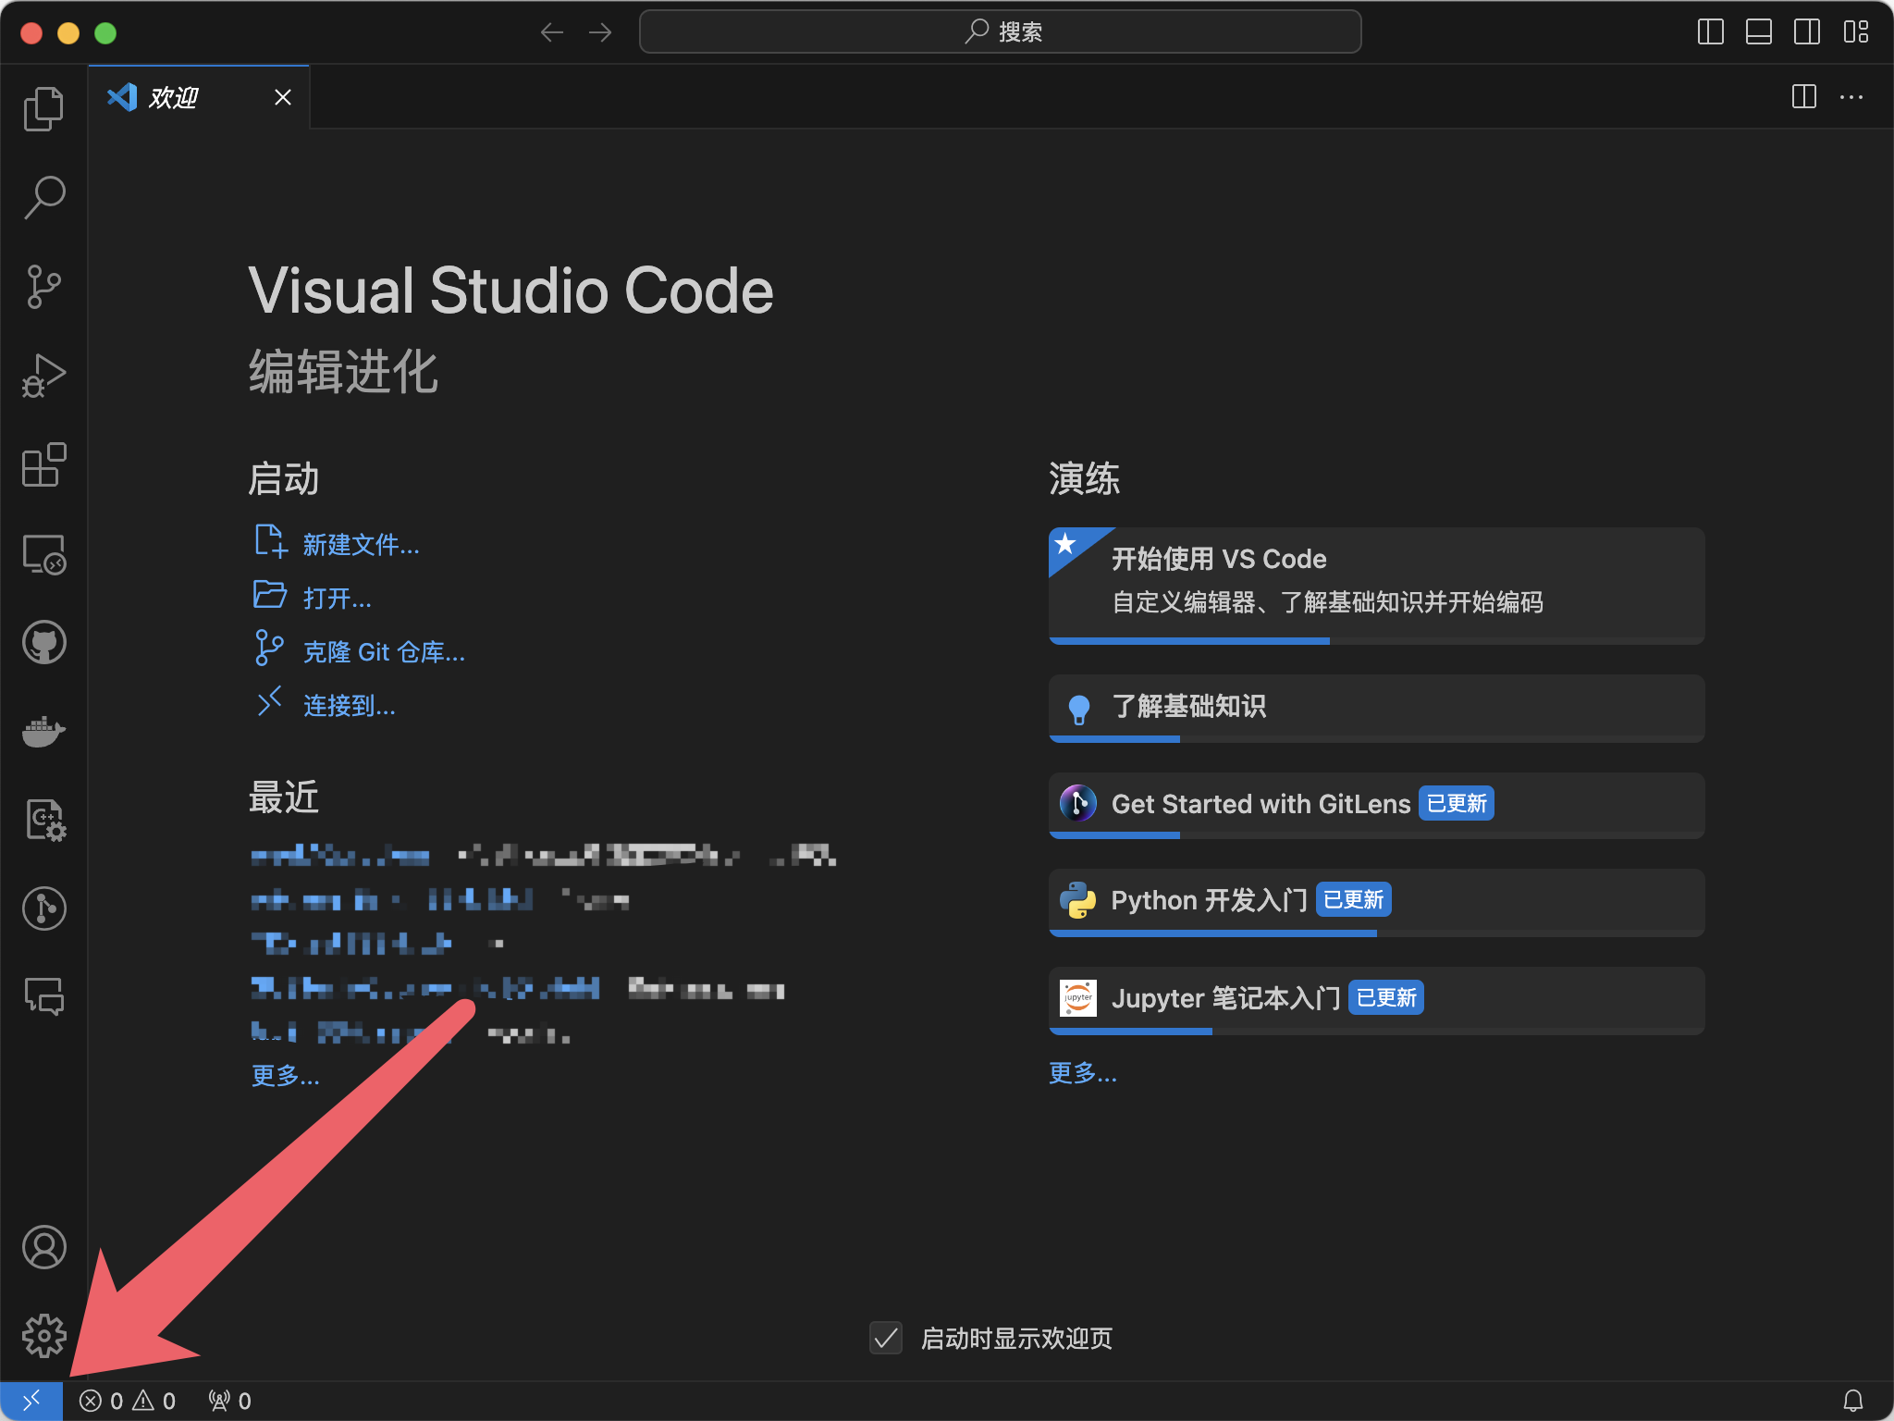This screenshot has height=1421, width=1894.
Task: Open the Docker view
Action: [x=43, y=731]
